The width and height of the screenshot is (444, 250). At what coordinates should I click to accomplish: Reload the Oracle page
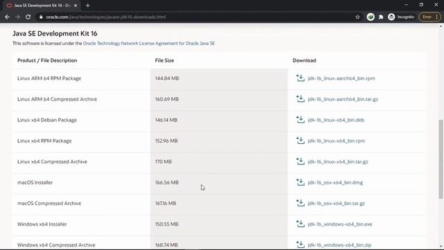click(x=28, y=17)
